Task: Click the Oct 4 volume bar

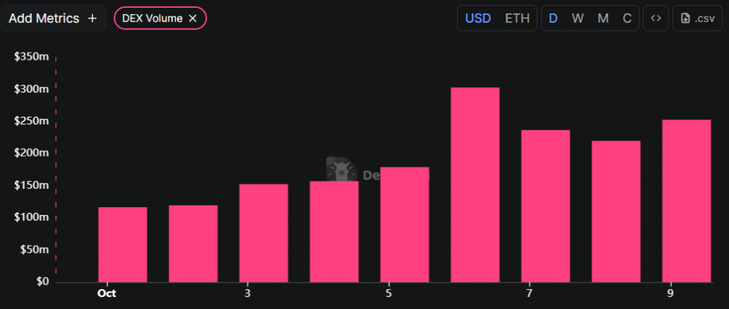Action: 334,231
